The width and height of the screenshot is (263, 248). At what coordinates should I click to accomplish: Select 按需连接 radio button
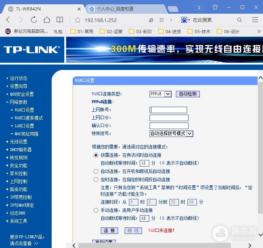tap(96, 155)
